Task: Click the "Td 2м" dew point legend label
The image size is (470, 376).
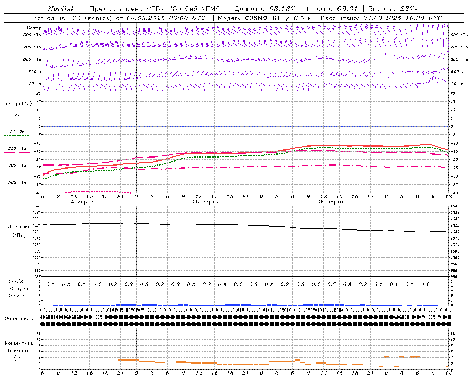Action: [17, 131]
